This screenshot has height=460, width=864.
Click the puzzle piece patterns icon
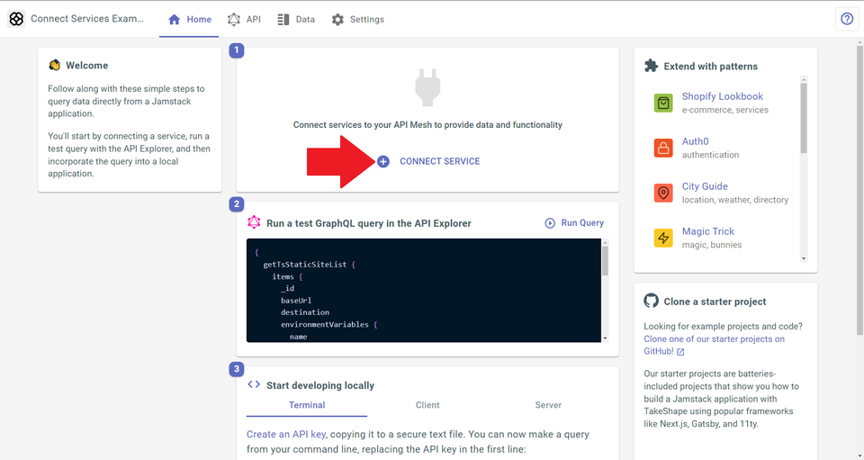point(652,66)
